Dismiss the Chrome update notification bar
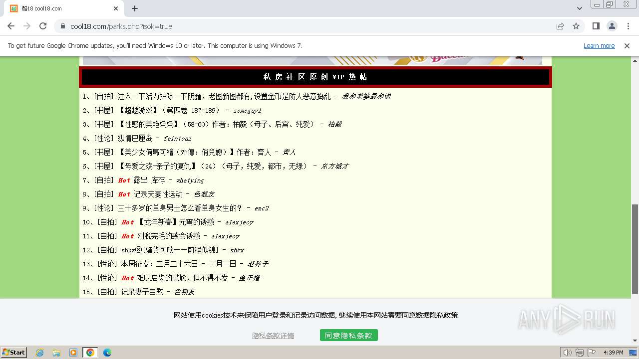 [x=627, y=45]
